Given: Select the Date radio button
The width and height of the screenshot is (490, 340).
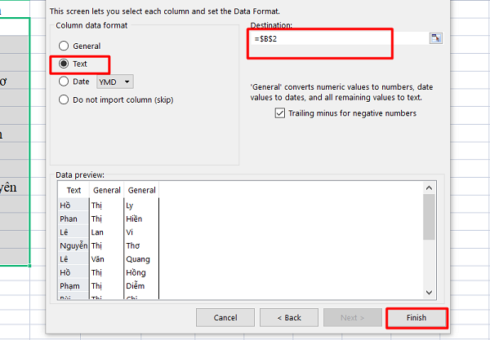Looking at the screenshot, I should pyautogui.click(x=64, y=82).
